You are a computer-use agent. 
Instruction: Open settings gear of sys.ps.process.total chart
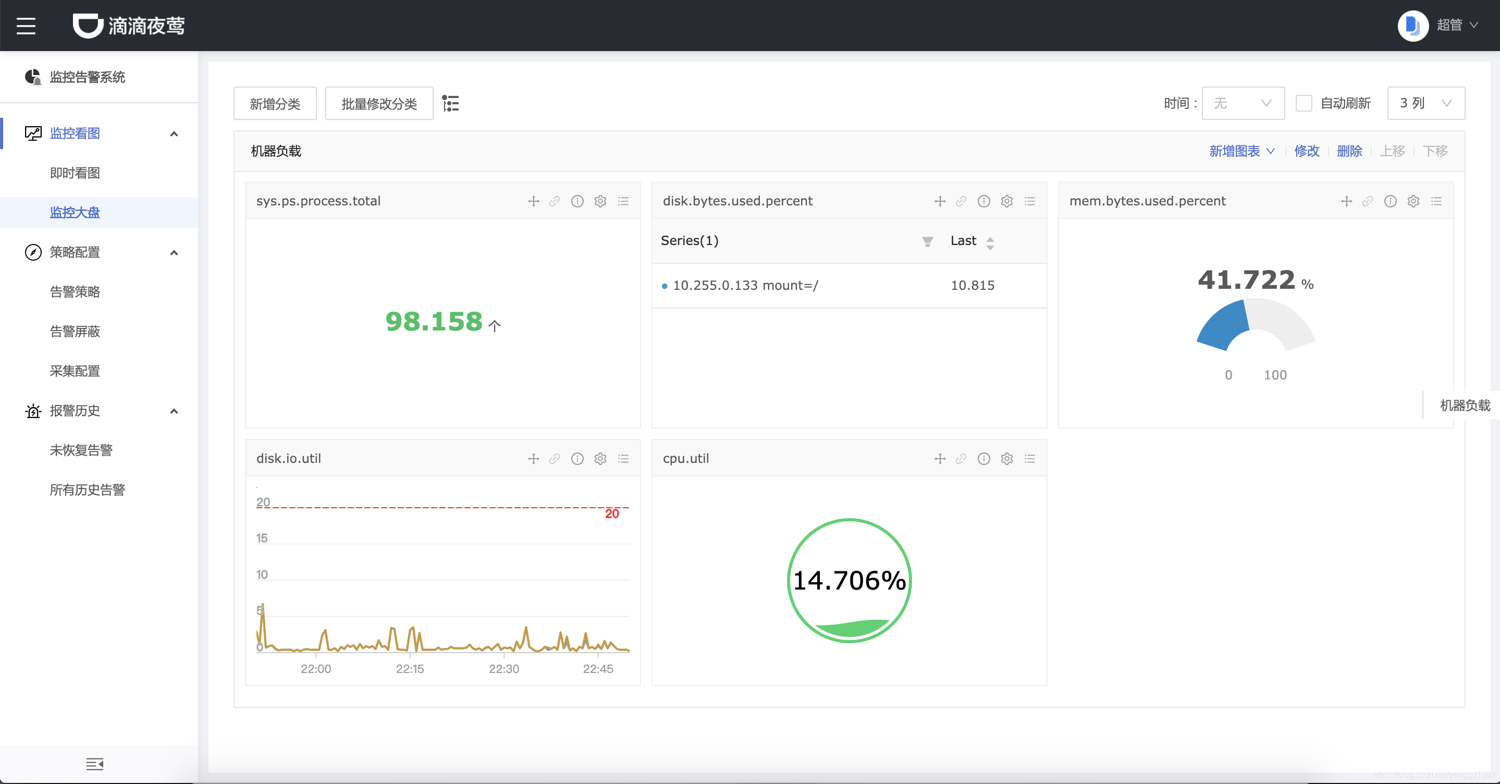click(600, 201)
